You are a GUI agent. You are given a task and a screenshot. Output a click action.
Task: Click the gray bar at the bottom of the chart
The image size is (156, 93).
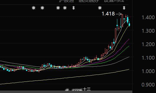[x=66, y=92]
